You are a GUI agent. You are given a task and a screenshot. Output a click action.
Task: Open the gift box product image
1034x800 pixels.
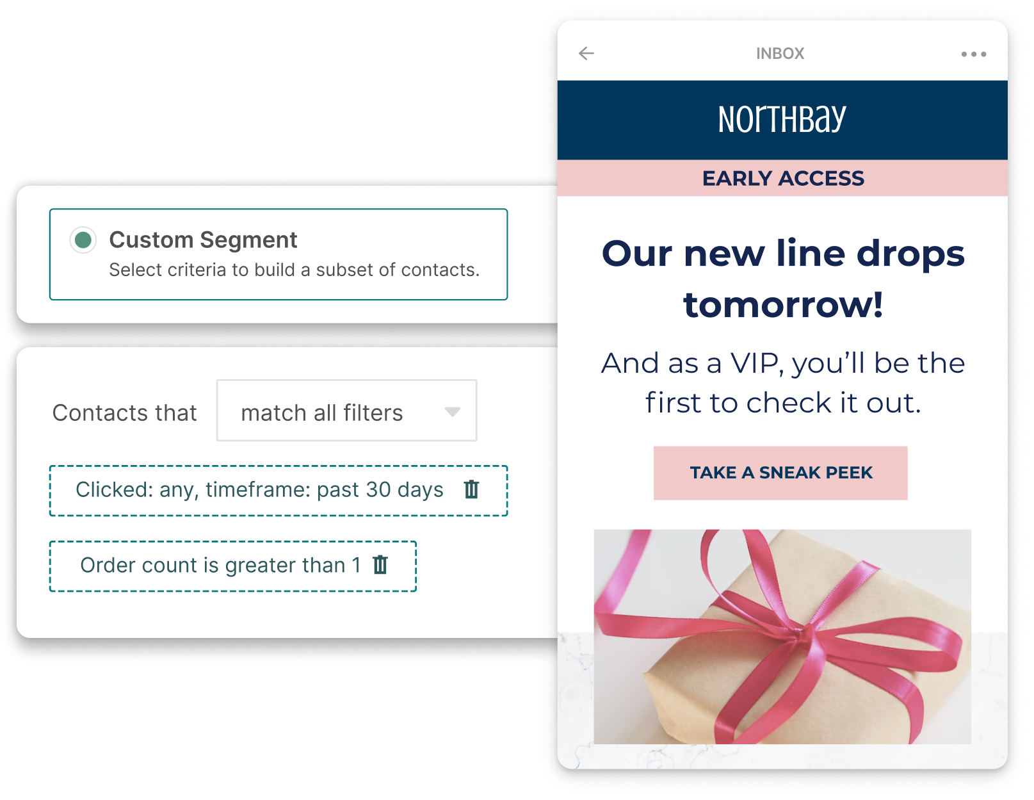pyautogui.click(x=782, y=637)
